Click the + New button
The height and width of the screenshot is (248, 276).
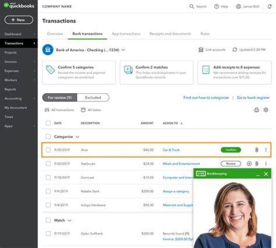pyautogui.click(x=19, y=20)
